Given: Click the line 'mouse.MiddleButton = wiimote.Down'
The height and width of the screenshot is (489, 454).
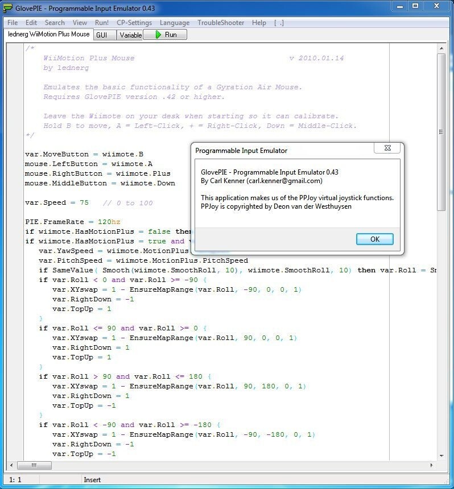Looking at the screenshot, I should (x=100, y=183).
